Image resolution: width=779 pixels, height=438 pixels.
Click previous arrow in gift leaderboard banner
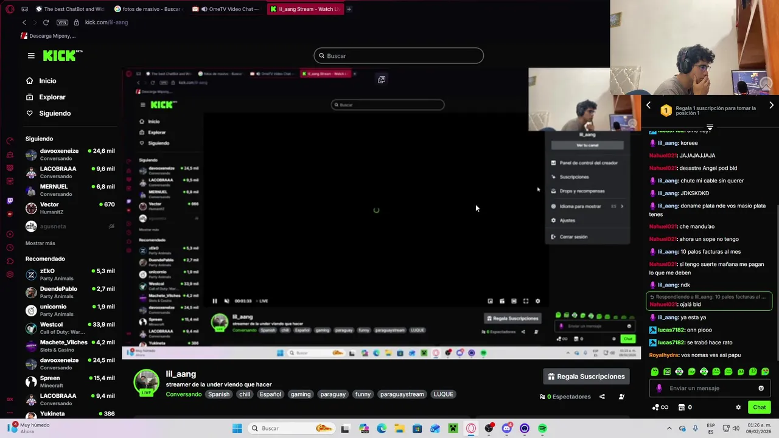pos(648,105)
